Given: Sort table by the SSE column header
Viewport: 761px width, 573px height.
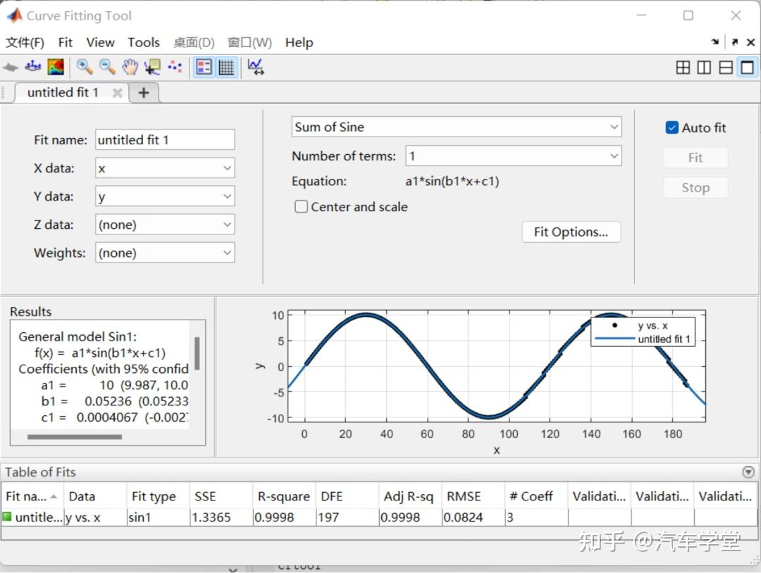Looking at the screenshot, I should point(221,496).
